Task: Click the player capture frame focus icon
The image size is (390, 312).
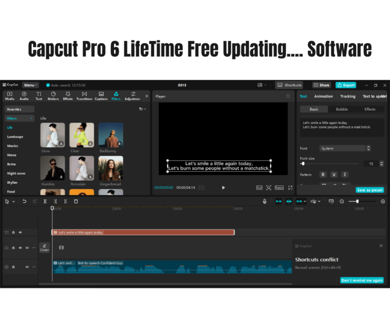Action: click(269, 188)
